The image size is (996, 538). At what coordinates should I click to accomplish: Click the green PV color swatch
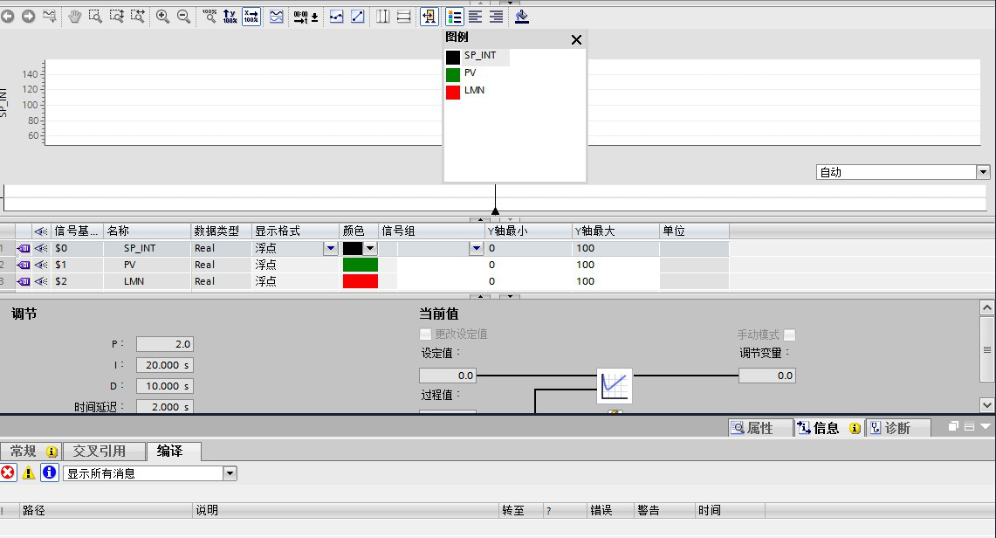[360, 265]
